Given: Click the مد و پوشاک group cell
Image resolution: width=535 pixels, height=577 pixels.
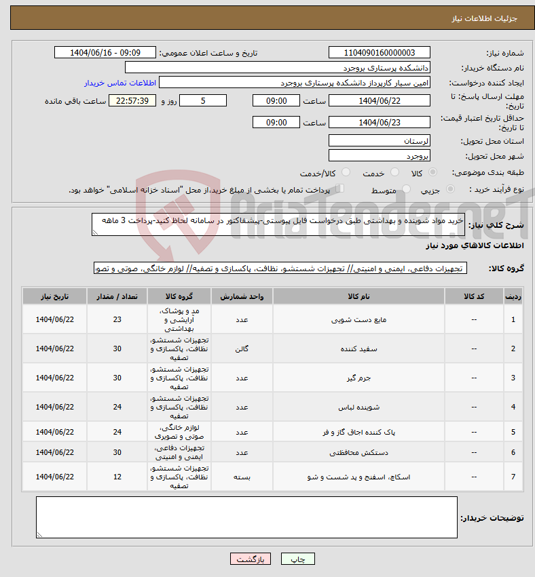Looking at the screenshot, I should (179, 319).
